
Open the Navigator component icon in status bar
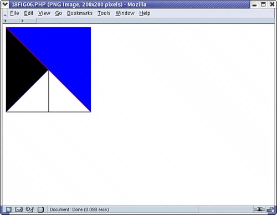point(8,209)
